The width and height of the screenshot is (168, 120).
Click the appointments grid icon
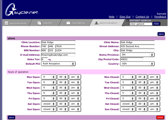pyautogui.click(x=6, y=23)
